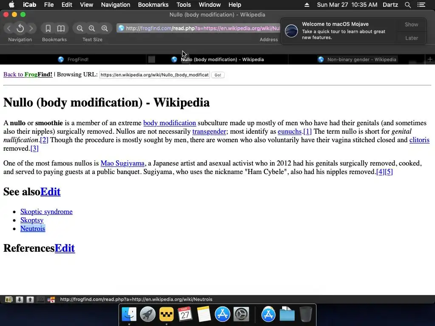Screen dimensions: 435x326
Task: Open the Bookmarks menu
Action: tap(153, 5)
